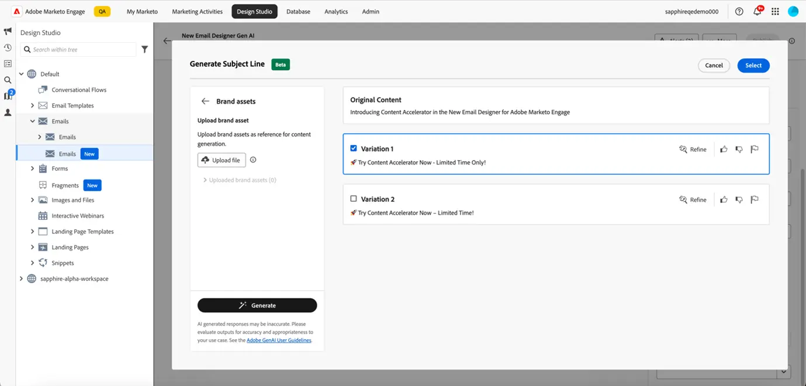Expand the Email Templates folder
The width and height of the screenshot is (806, 386).
[32, 106]
